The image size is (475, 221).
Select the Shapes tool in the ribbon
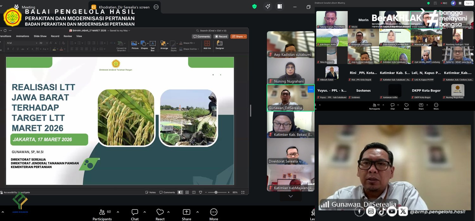(144, 45)
